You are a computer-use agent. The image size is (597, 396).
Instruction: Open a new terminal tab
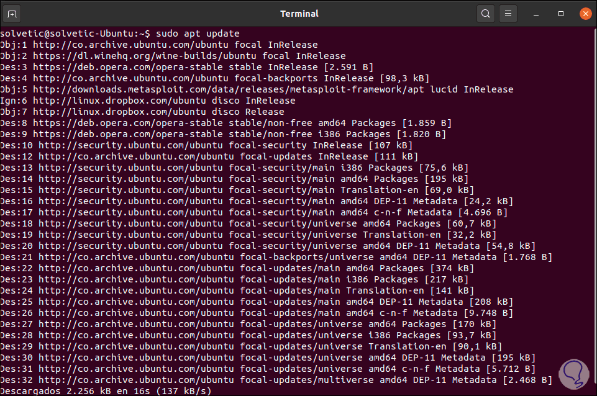click(x=12, y=13)
